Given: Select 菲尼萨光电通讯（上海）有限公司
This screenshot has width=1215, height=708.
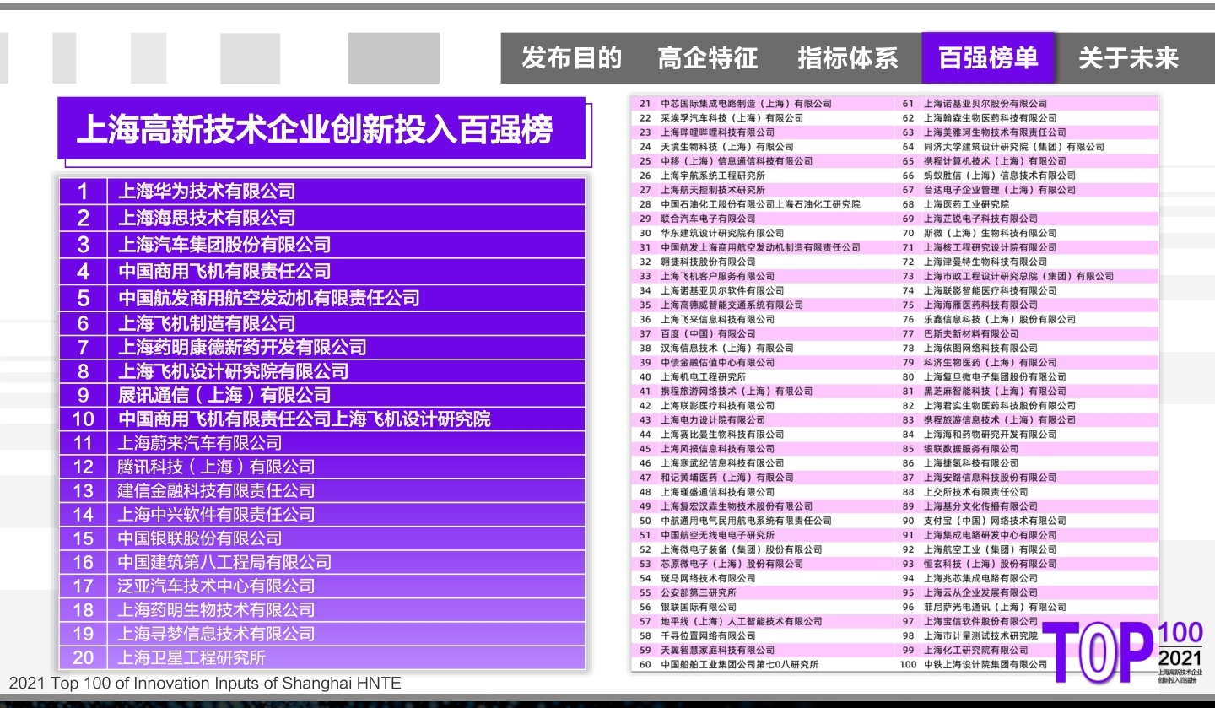Looking at the screenshot, I should pyautogui.click(x=995, y=607).
